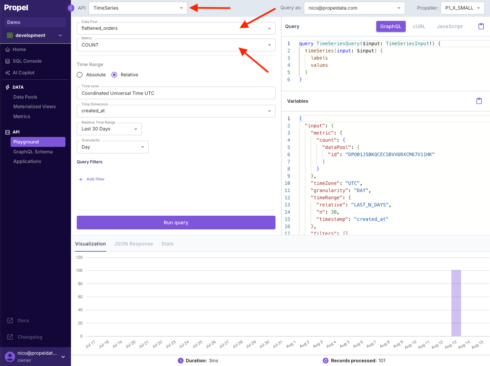490x366 pixels.
Task: Click the Home icon in the sidebar
Action: tap(8, 50)
